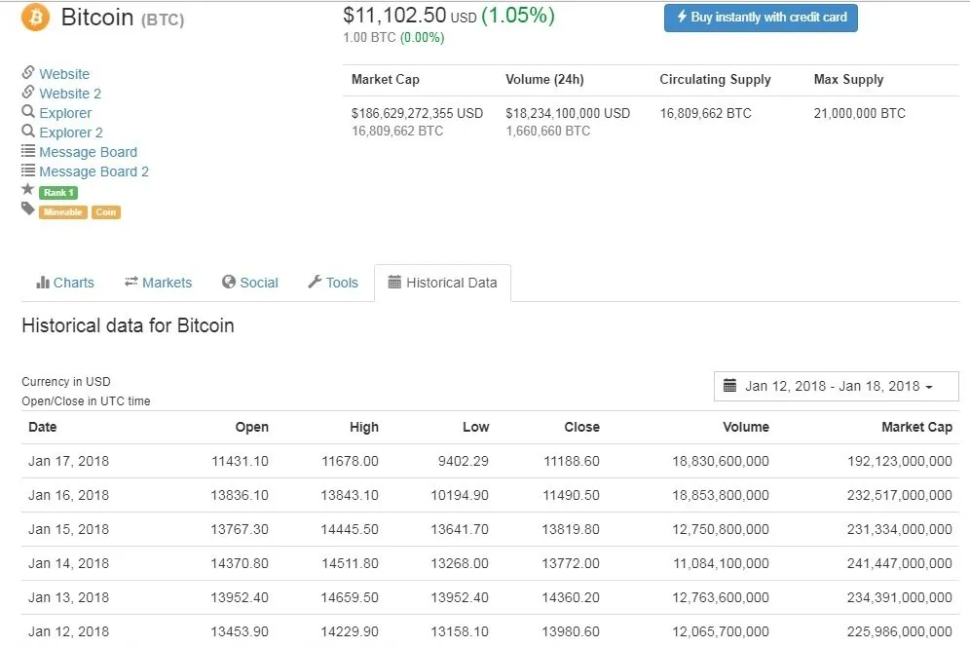
Task: Click the Jan 16, 2018 date cell
Action: coord(69,495)
